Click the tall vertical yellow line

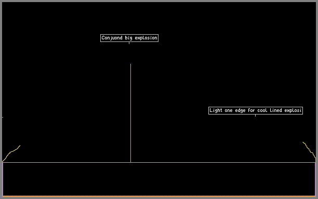click(130, 113)
